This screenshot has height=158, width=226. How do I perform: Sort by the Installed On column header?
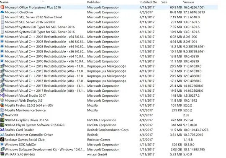coord(148,2)
